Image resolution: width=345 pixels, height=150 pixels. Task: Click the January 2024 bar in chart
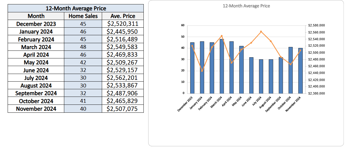click(202, 68)
